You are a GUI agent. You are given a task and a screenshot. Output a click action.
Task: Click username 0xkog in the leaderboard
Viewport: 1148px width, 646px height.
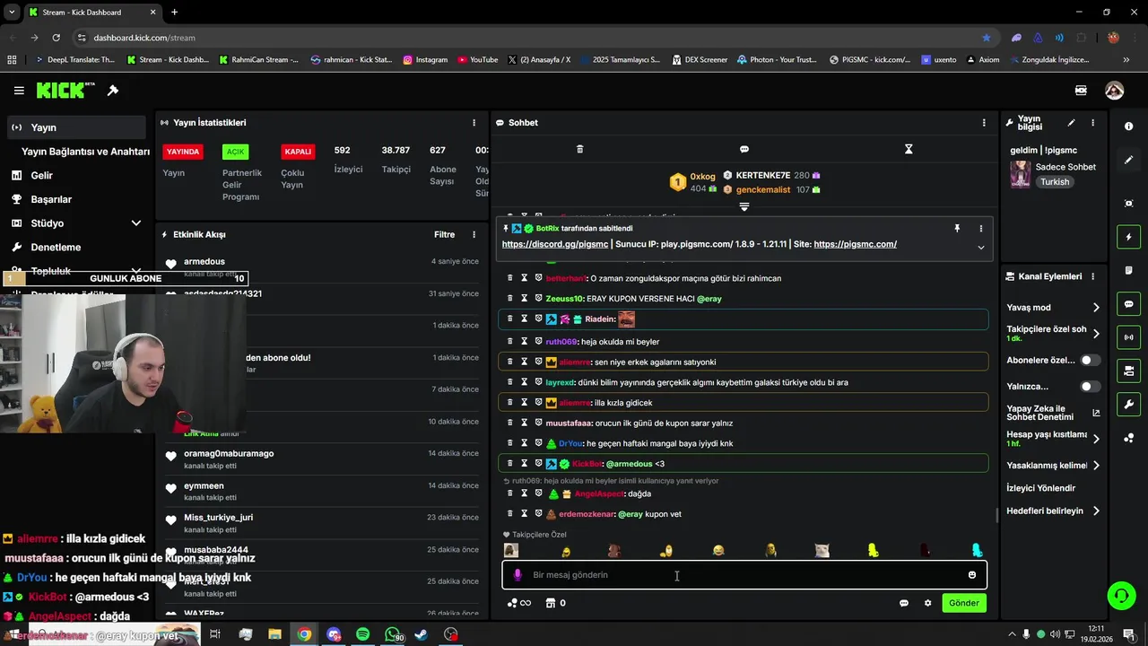point(702,177)
